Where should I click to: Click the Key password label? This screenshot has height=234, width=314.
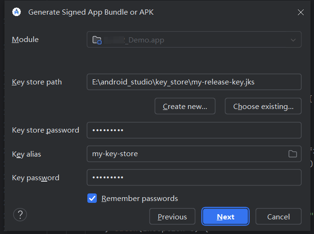pyautogui.click(x=35, y=178)
